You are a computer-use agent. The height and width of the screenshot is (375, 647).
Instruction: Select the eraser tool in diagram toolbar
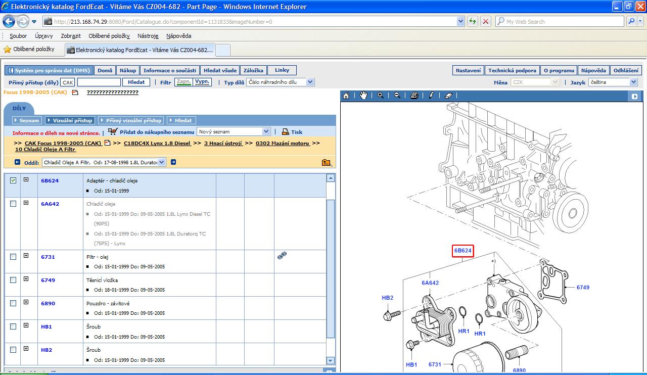[x=448, y=96]
